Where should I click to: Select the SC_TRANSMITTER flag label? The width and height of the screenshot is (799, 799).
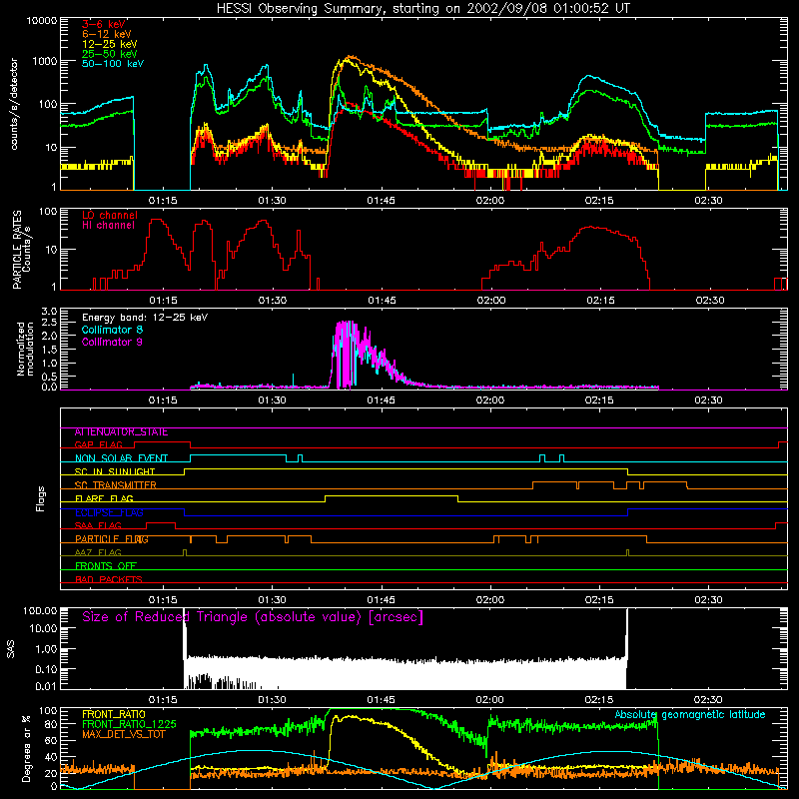(116, 485)
